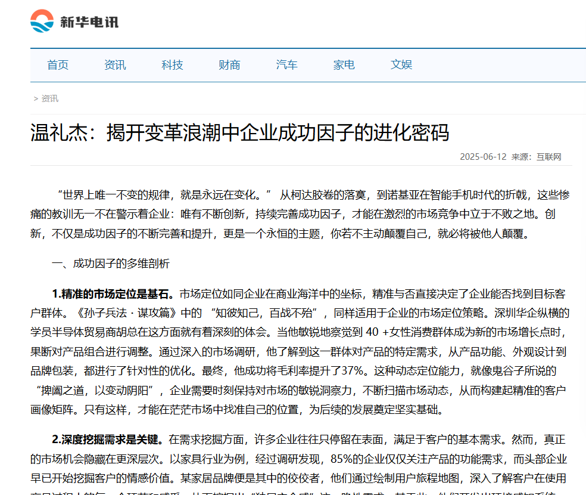The image size is (586, 495).
Task: Click the publish date 2025-06-12
Action: 482,157
